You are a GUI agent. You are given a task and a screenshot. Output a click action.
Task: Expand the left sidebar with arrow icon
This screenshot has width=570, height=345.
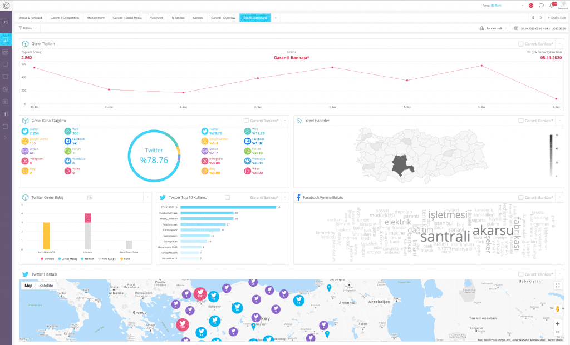pyautogui.click(x=5, y=137)
